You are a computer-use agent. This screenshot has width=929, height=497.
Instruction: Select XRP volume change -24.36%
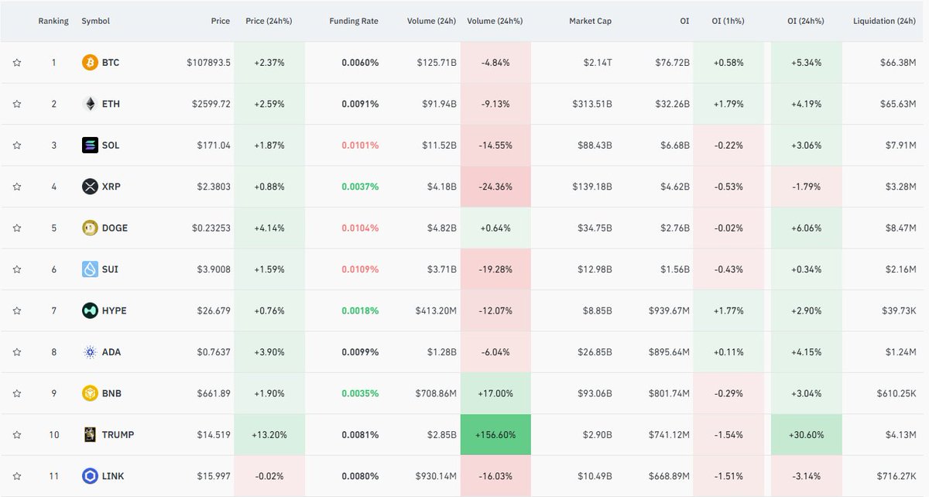tap(495, 187)
